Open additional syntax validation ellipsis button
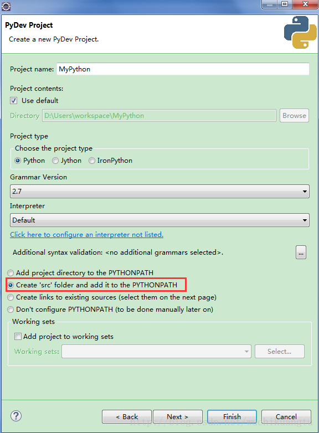The width and height of the screenshot is (319, 433). (301, 252)
